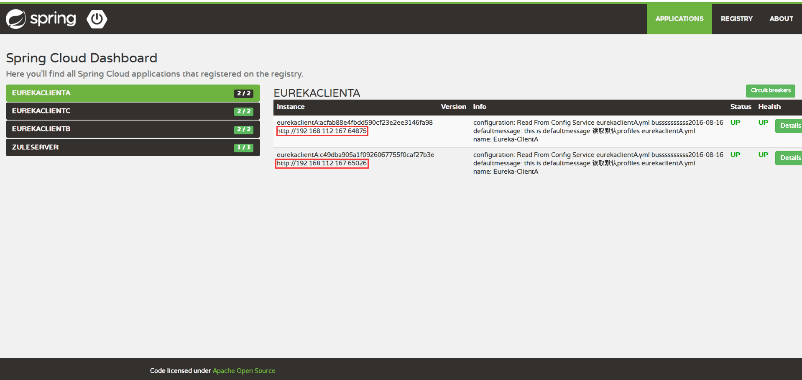This screenshot has height=380, width=802.
Task: Open link http://192.168.112.167:64875
Action: coord(322,131)
